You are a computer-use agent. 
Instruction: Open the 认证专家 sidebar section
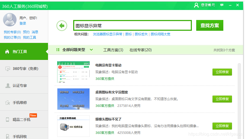pos(24,86)
